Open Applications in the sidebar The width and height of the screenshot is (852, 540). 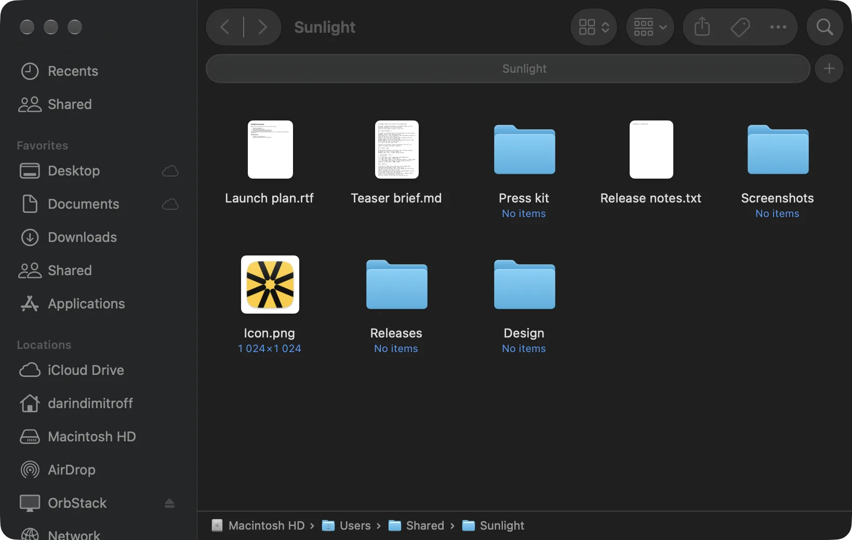pyautogui.click(x=99, y=304)
